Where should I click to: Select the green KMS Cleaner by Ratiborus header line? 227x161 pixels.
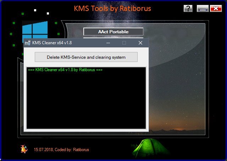(65, 70)
